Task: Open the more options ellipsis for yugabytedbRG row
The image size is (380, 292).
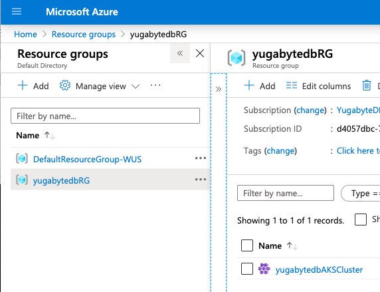Action: click(x=201, y=180)
